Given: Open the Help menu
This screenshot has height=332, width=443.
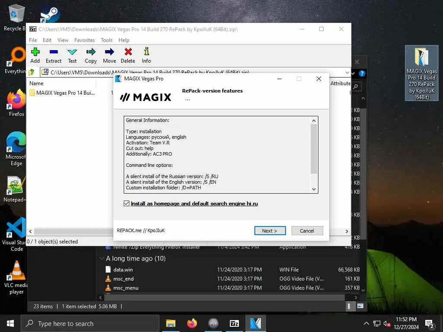Looking at the screenshot, I should coord(124,40).
